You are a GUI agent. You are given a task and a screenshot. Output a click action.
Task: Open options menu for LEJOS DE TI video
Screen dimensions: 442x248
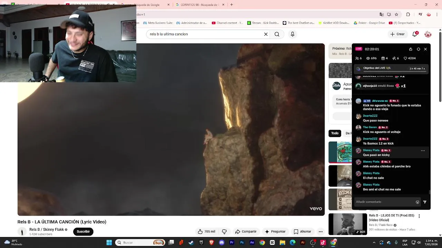point(419,216)
